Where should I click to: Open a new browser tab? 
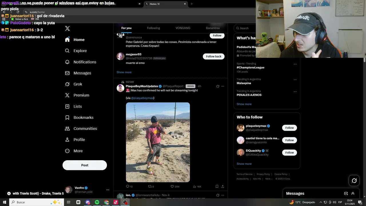(192, 4)
